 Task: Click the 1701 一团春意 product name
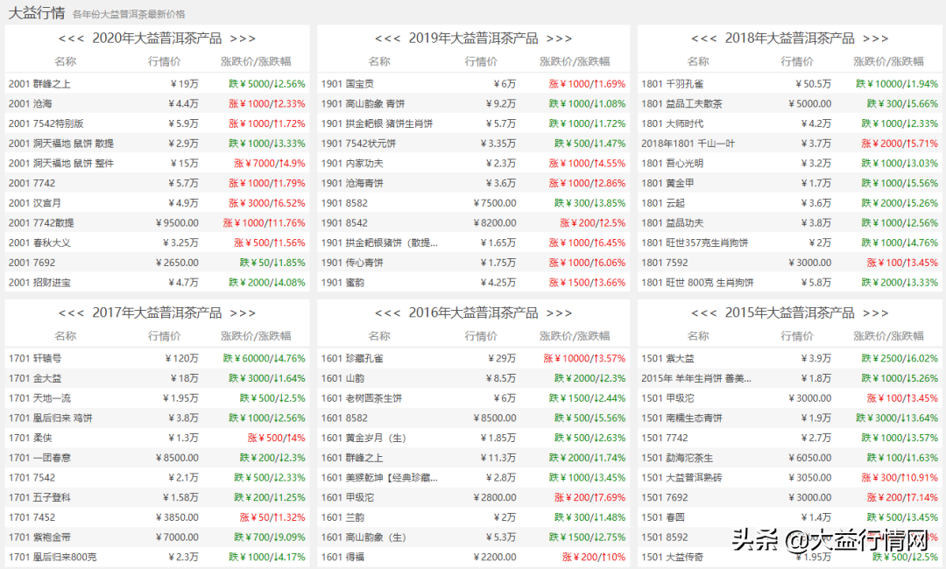39,458
